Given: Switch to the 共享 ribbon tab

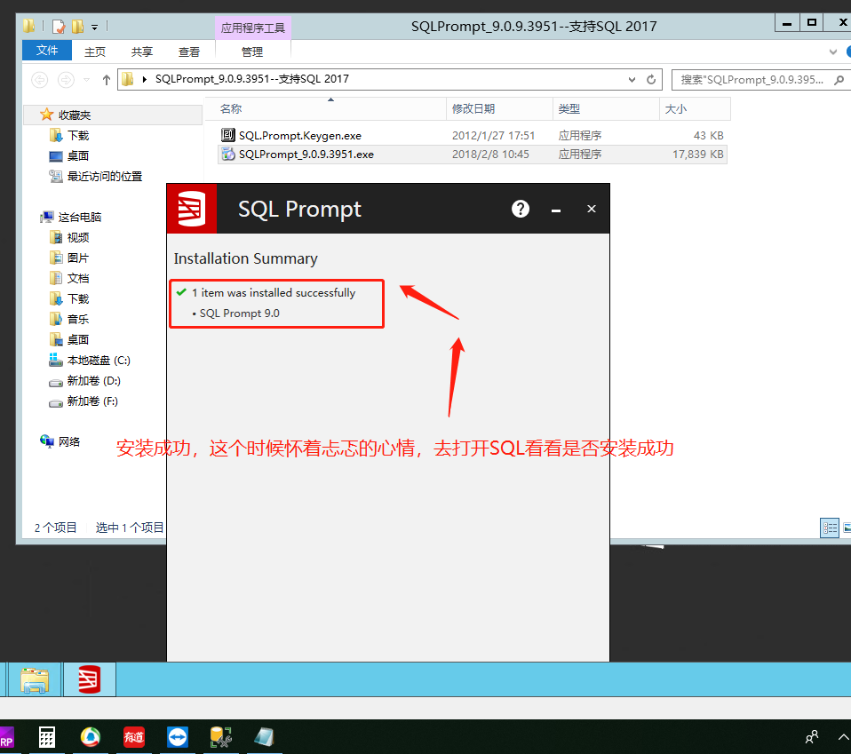Looking at the screenshot, I should point(142,52).
